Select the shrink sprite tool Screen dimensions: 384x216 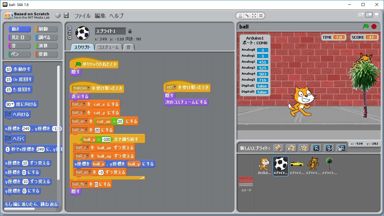click(261, 16)
